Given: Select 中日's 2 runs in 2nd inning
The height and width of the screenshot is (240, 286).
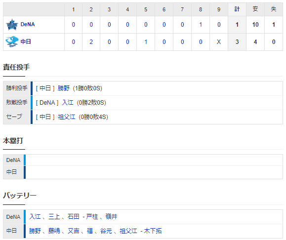Looking at the screenshot, I should pyautogui.click(x=91, y=42).
